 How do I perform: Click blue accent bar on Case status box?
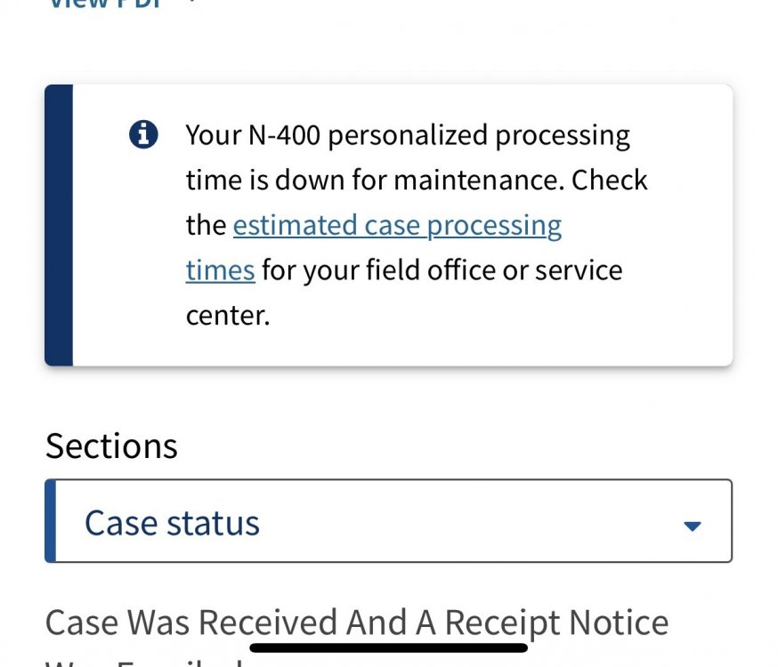click(x=51, y=521)
